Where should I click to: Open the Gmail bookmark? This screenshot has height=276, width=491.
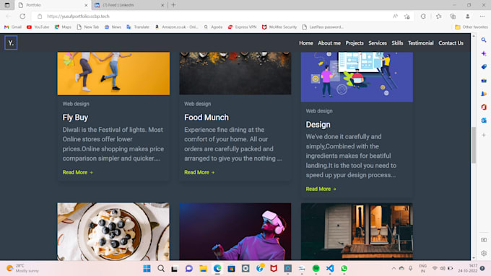pos(13,27)
